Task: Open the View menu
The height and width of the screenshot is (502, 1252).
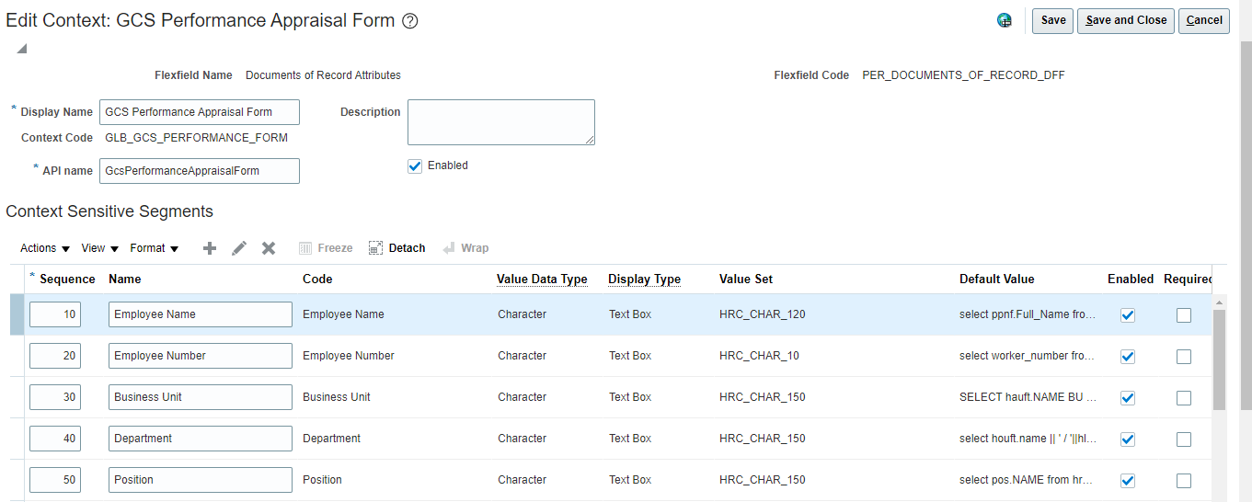Action: pyautogui.click(x=100, y=248)
